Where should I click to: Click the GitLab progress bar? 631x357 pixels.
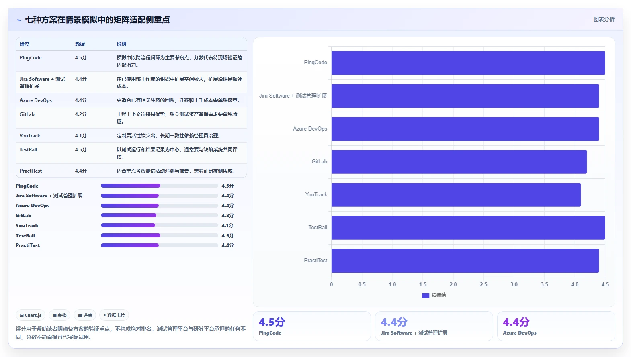click(x=160, y=215)
